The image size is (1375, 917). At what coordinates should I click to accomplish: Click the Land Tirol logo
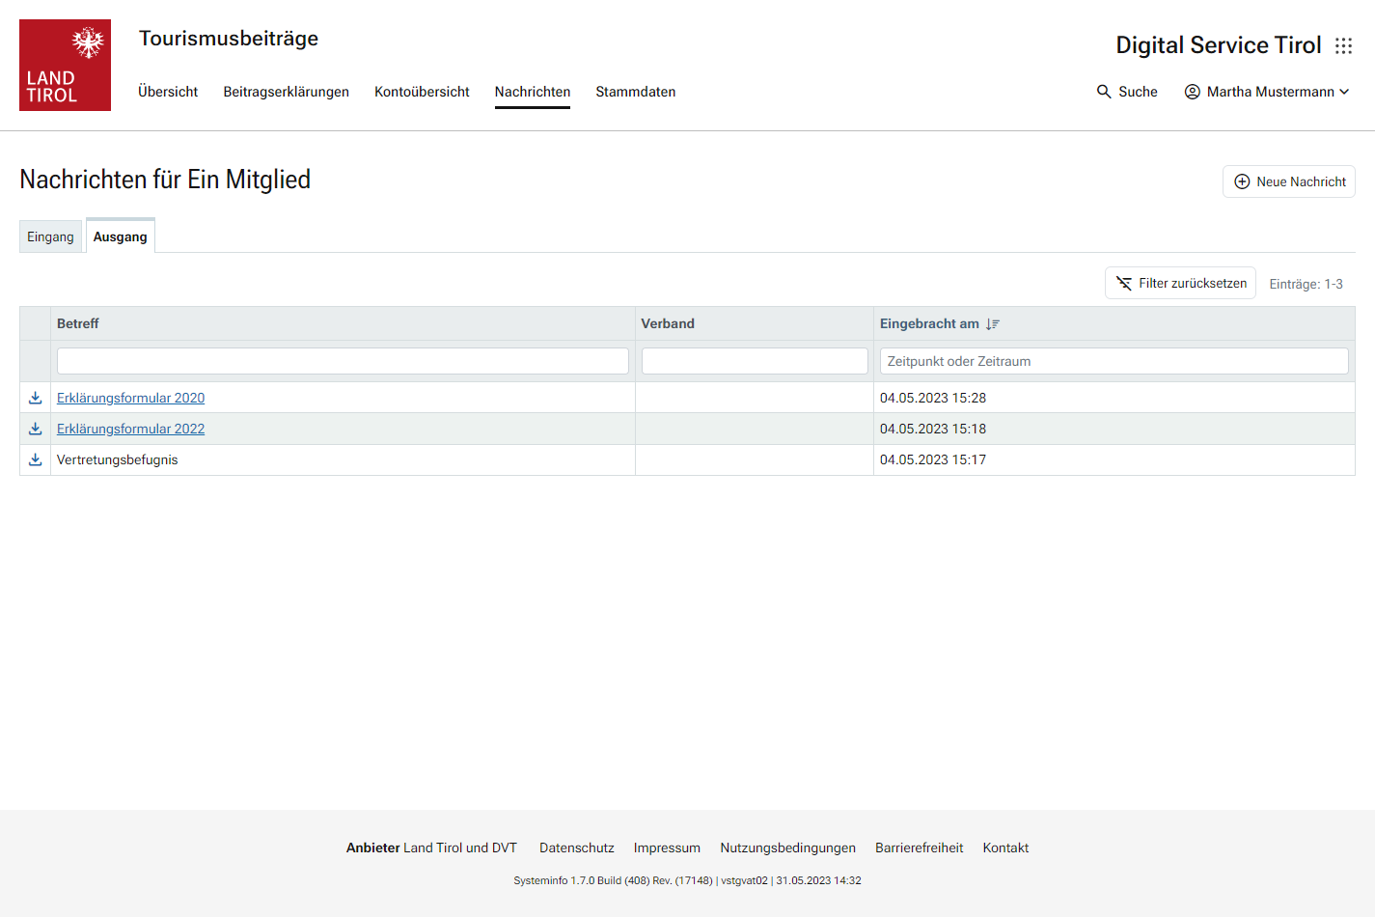tap(65, 65)
